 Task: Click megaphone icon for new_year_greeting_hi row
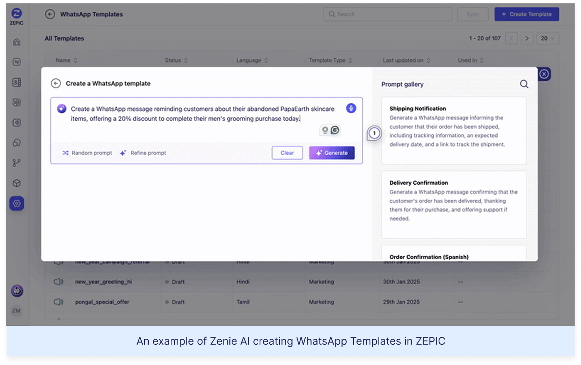coord(59,282)
